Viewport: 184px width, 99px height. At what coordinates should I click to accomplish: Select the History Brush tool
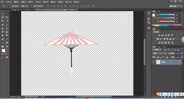point(7,28)
